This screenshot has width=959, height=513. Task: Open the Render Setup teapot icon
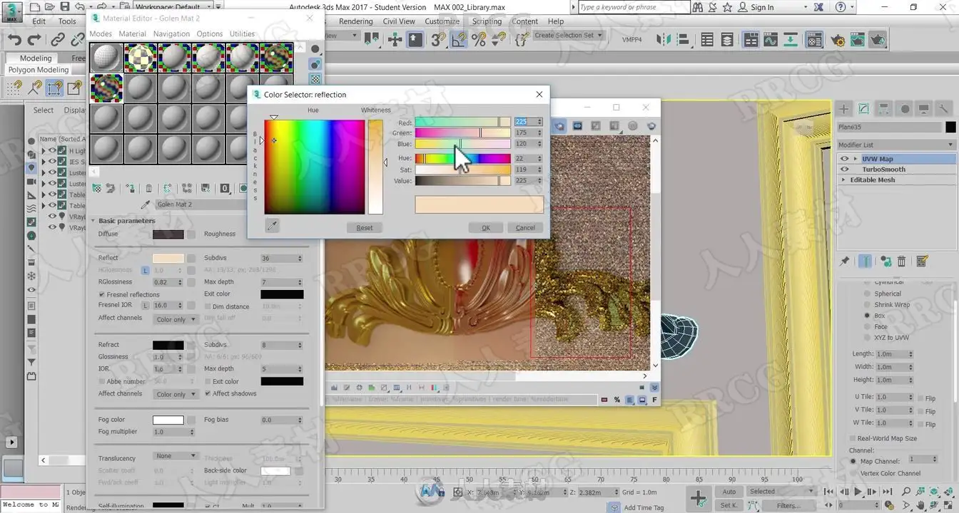point(838,40)
